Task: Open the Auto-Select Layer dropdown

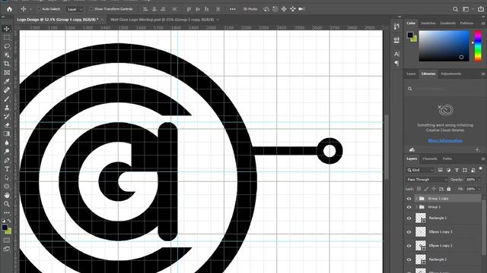Action: [x=75, y=9]
